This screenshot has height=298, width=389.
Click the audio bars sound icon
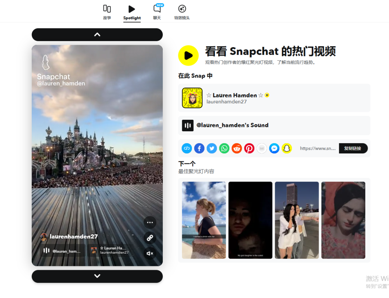click(x=188, y=125)
